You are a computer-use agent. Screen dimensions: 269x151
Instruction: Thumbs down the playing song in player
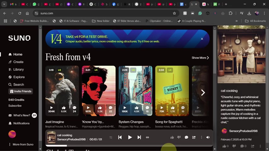pos(179,137)
